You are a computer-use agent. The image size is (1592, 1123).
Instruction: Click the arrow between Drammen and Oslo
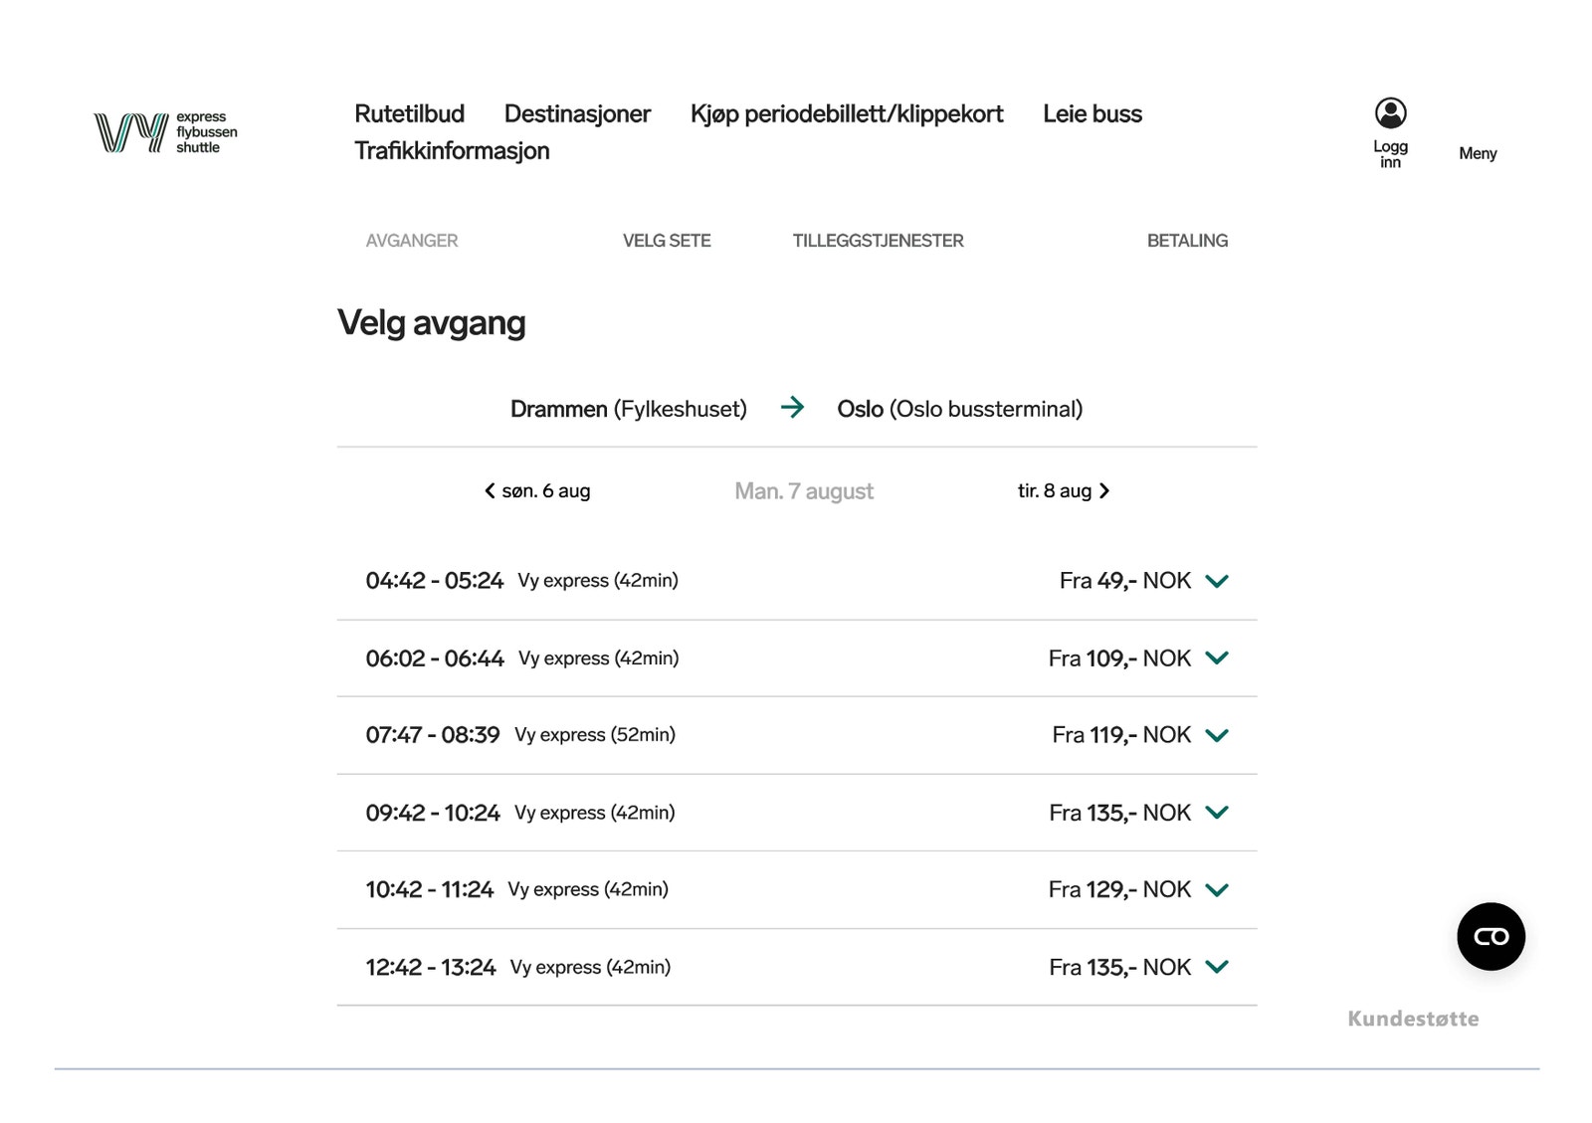[792, 408]
